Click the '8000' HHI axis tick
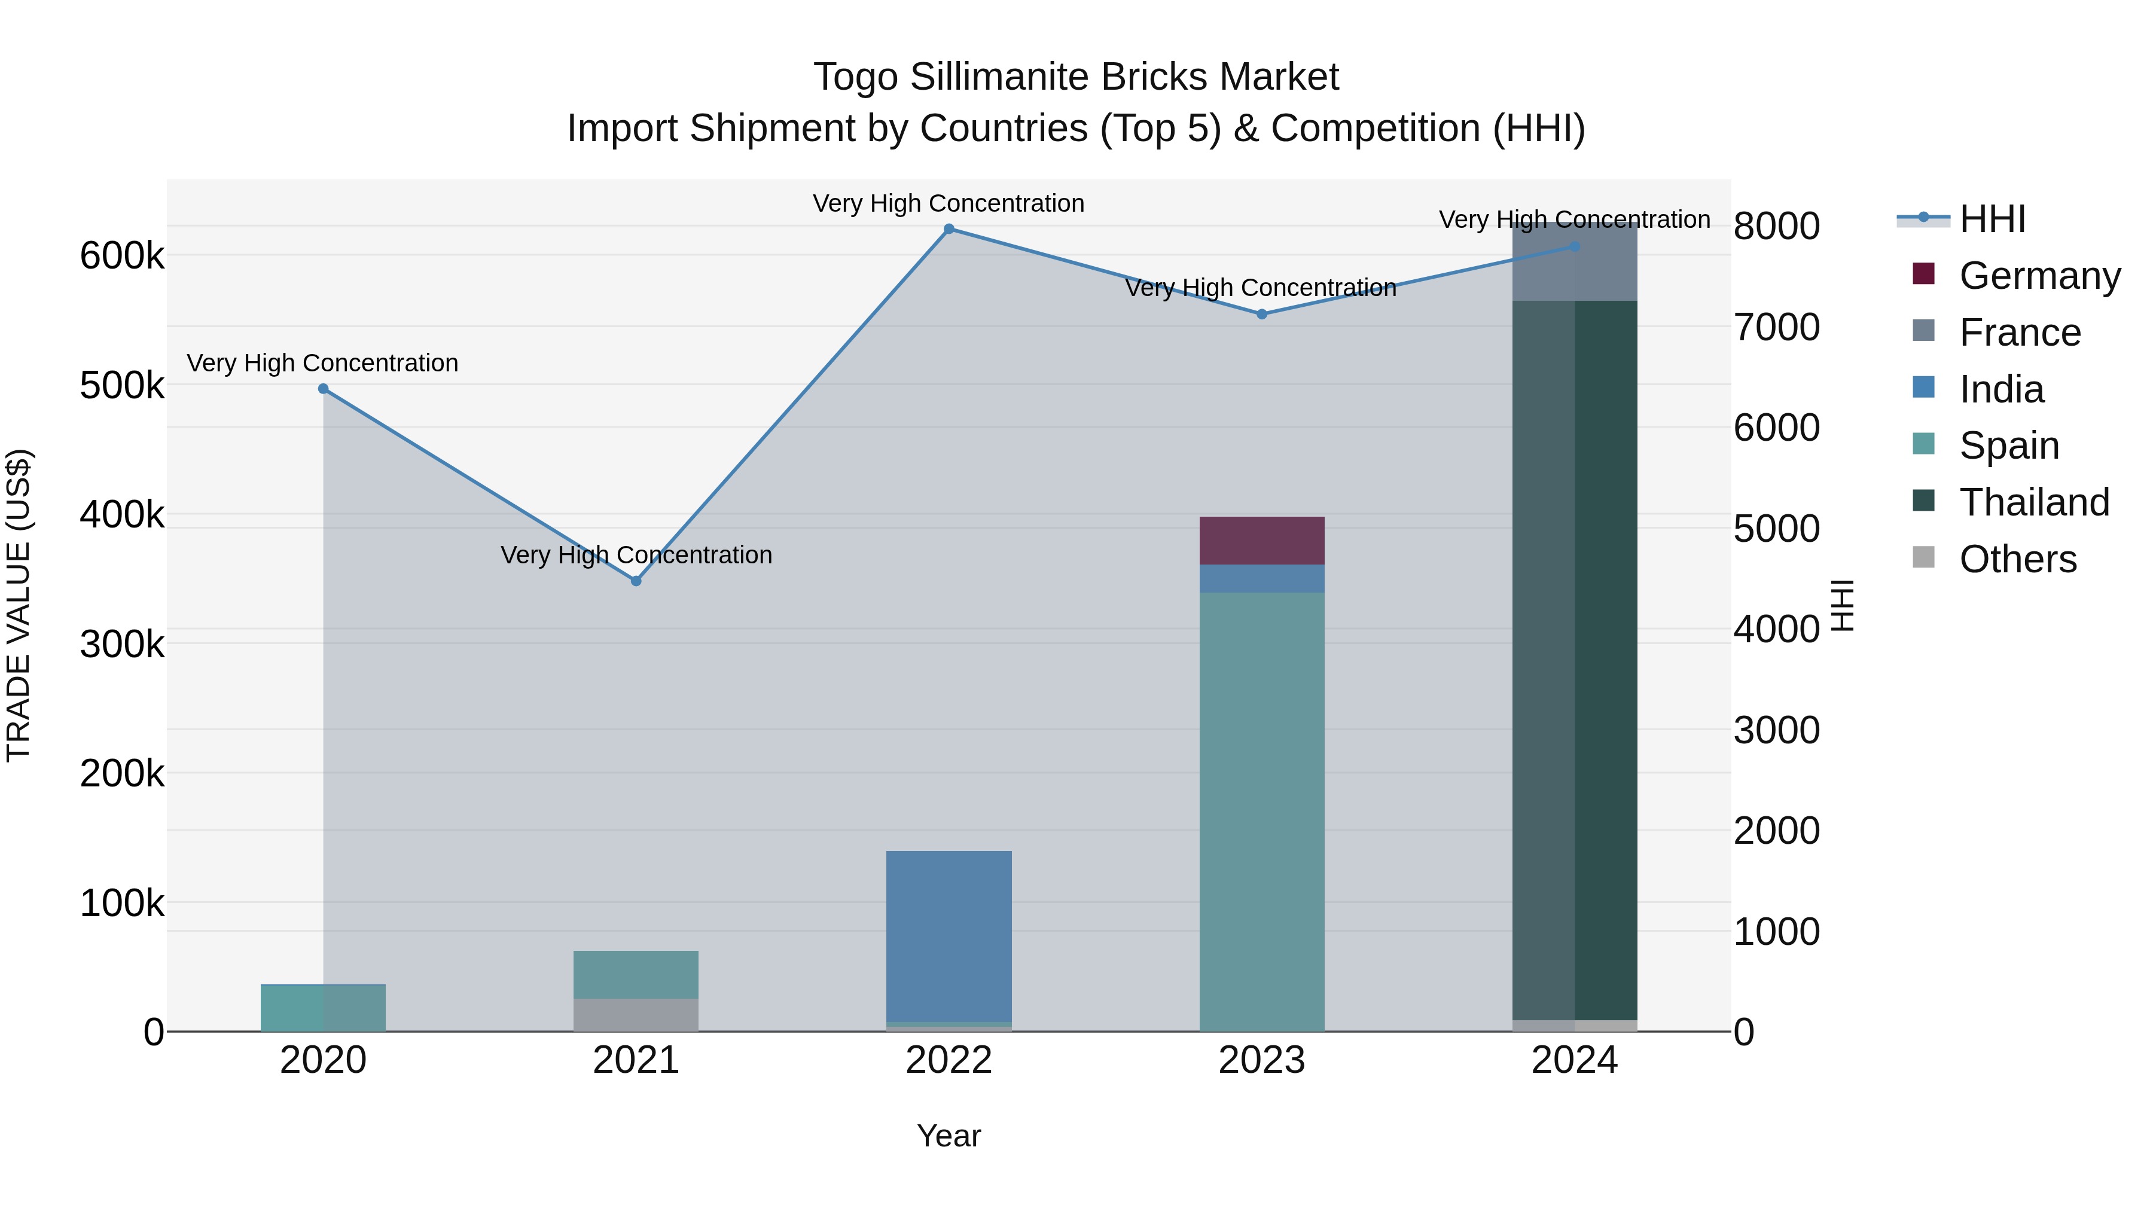This screenshot has width=2153, height=1211. pos(1777,225)
